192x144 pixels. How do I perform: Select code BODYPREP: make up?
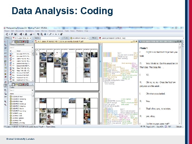[x=18, y=104]
